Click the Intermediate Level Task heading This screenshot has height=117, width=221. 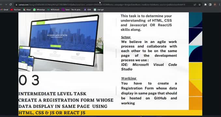click(52, 94)
